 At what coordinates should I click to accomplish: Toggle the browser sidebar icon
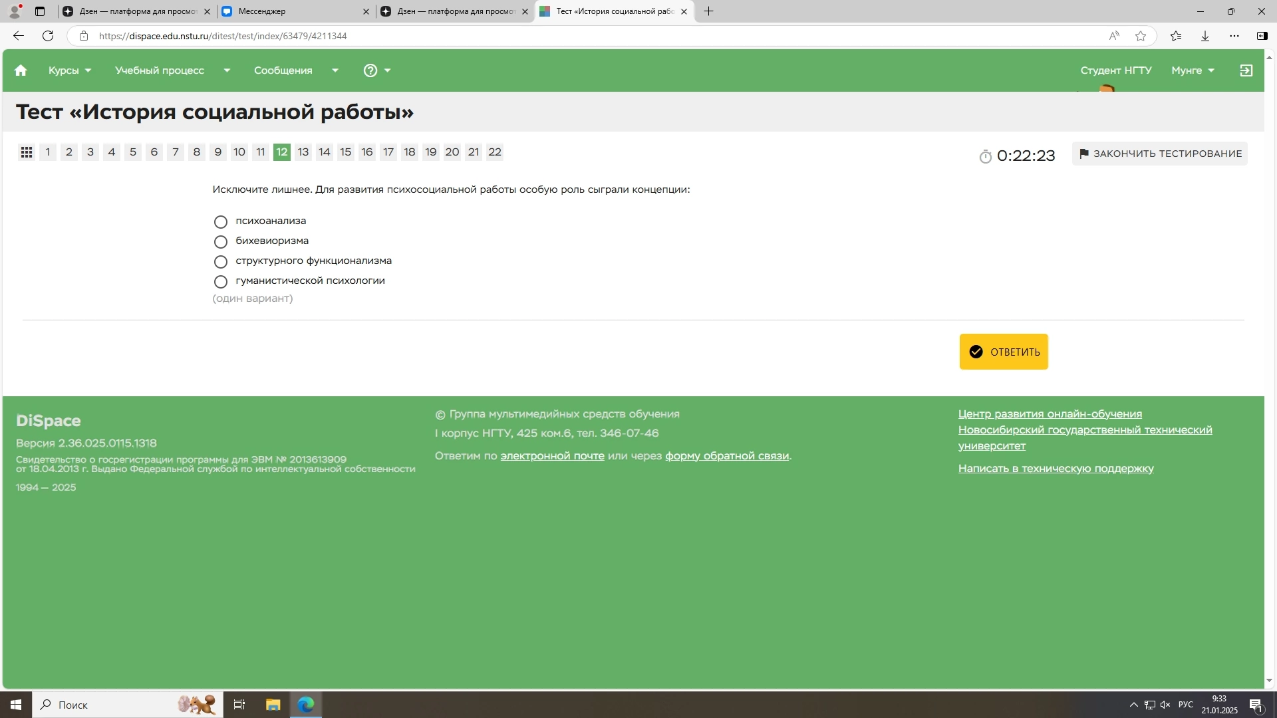[x=1262, y=36]
